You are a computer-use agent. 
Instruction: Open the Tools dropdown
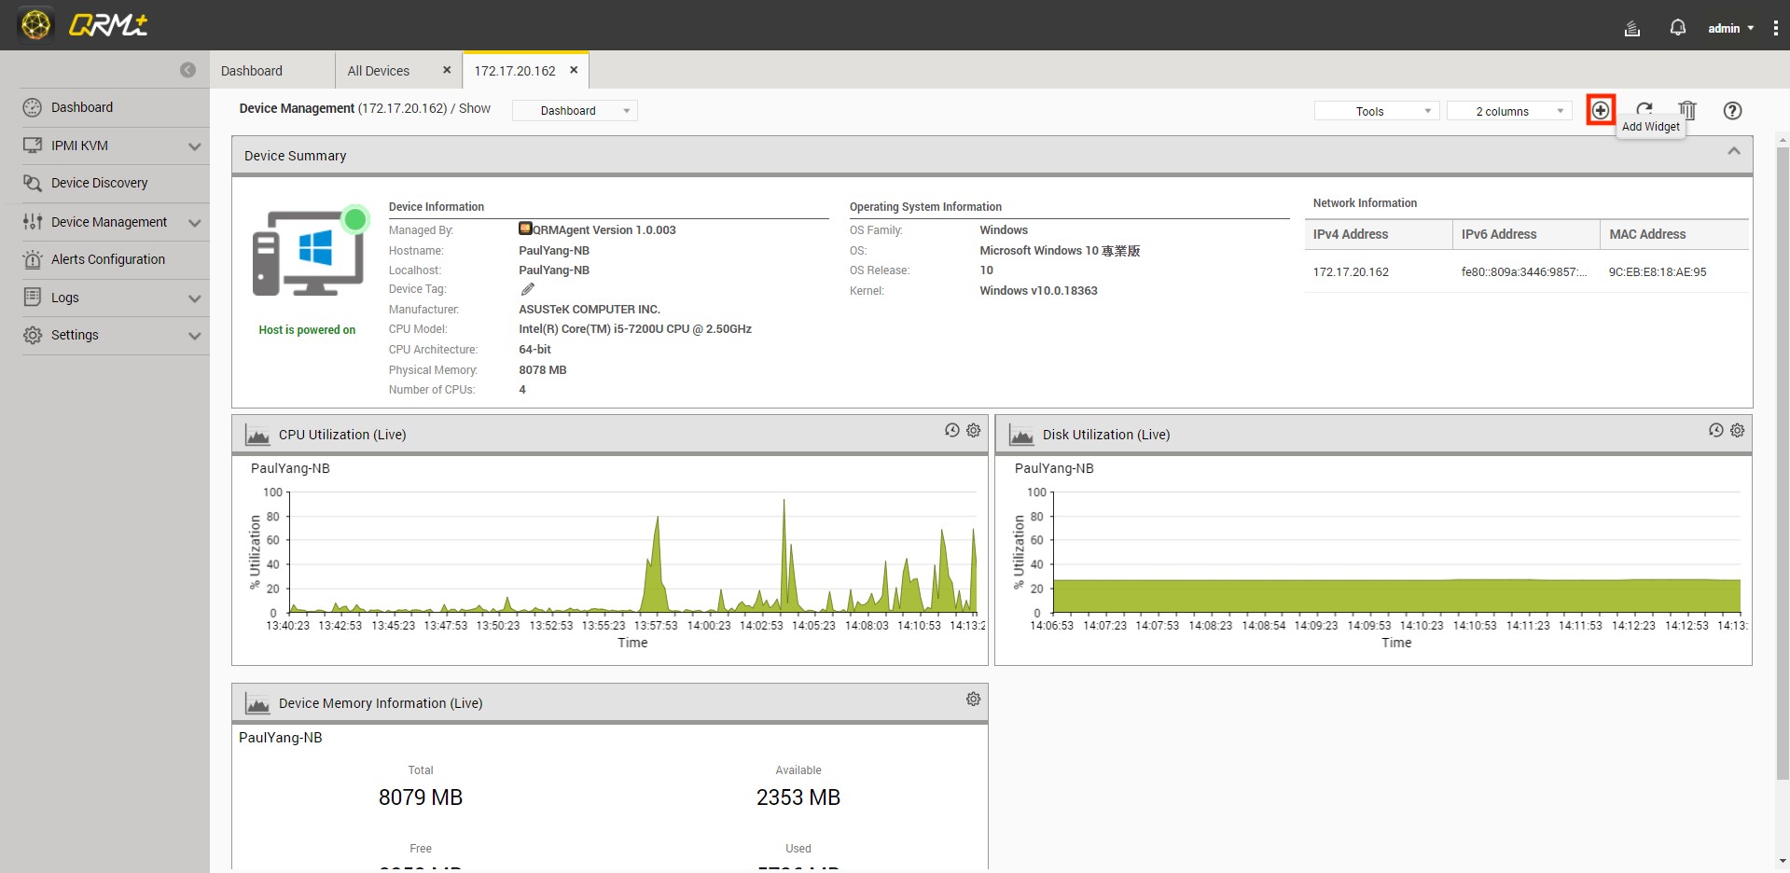[x=1377, y=111]
